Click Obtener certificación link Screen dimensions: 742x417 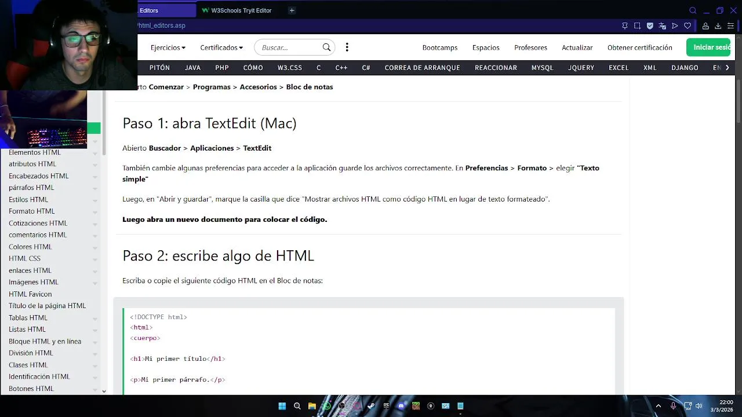640,47
